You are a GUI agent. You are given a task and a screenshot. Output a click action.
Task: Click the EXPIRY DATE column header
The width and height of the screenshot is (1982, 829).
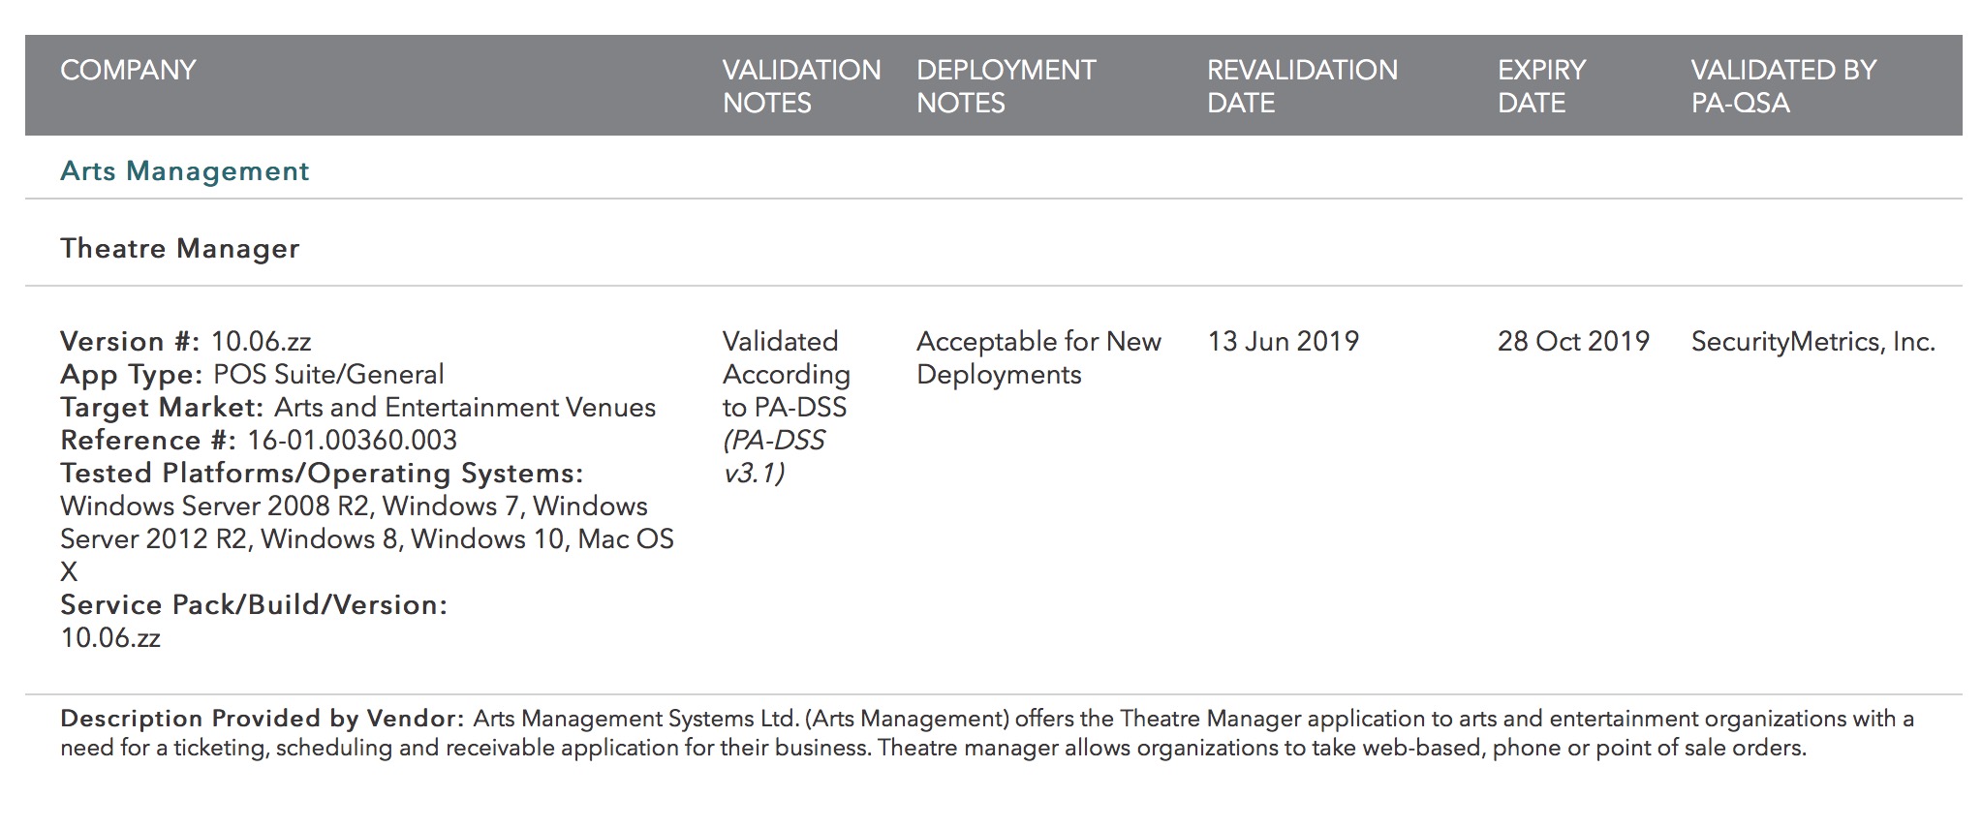[1541, 86]
